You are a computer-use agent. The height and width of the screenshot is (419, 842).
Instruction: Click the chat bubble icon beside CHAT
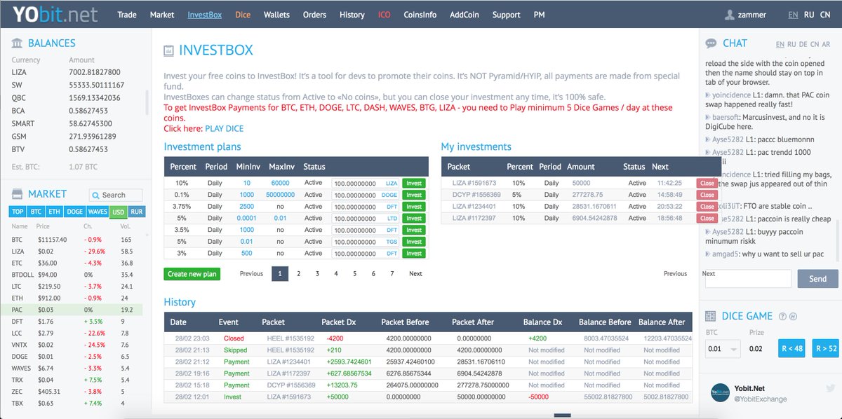coord(711,43)
